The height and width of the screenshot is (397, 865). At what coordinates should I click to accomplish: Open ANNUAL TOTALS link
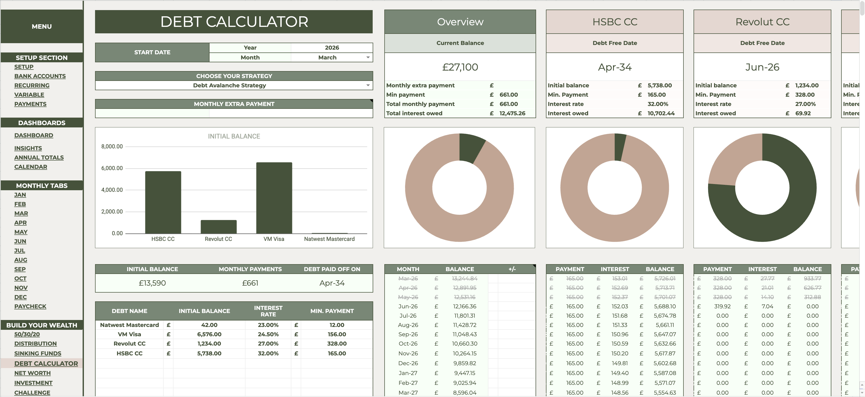coord(39,157)
